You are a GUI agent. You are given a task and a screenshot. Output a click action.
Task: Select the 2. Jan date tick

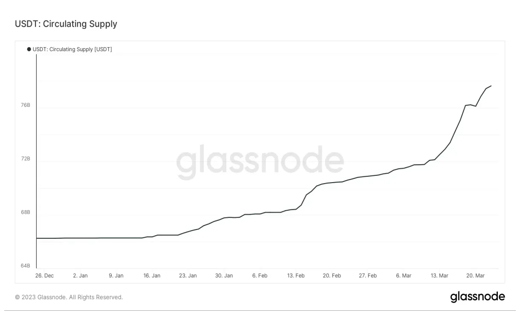80,276
